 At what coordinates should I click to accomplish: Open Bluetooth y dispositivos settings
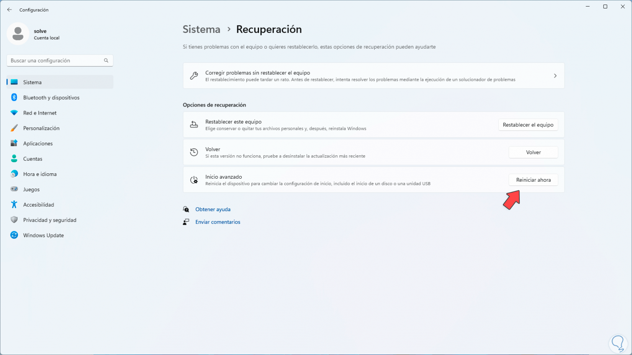tap(60, 97)
